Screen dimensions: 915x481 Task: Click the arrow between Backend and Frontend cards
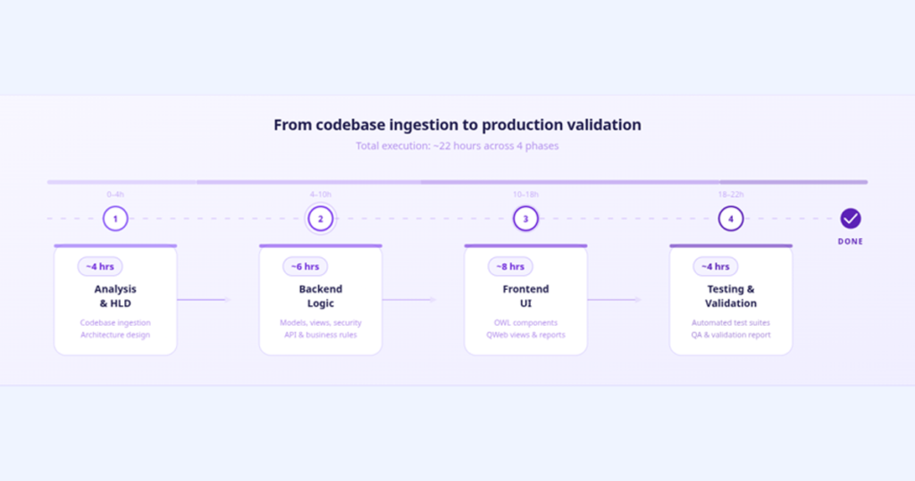click(x=409, y=300)
